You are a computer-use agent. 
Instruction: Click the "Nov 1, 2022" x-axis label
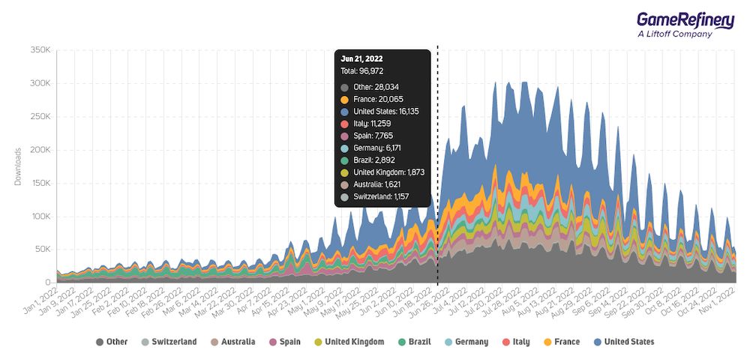[x=717, y=301]
